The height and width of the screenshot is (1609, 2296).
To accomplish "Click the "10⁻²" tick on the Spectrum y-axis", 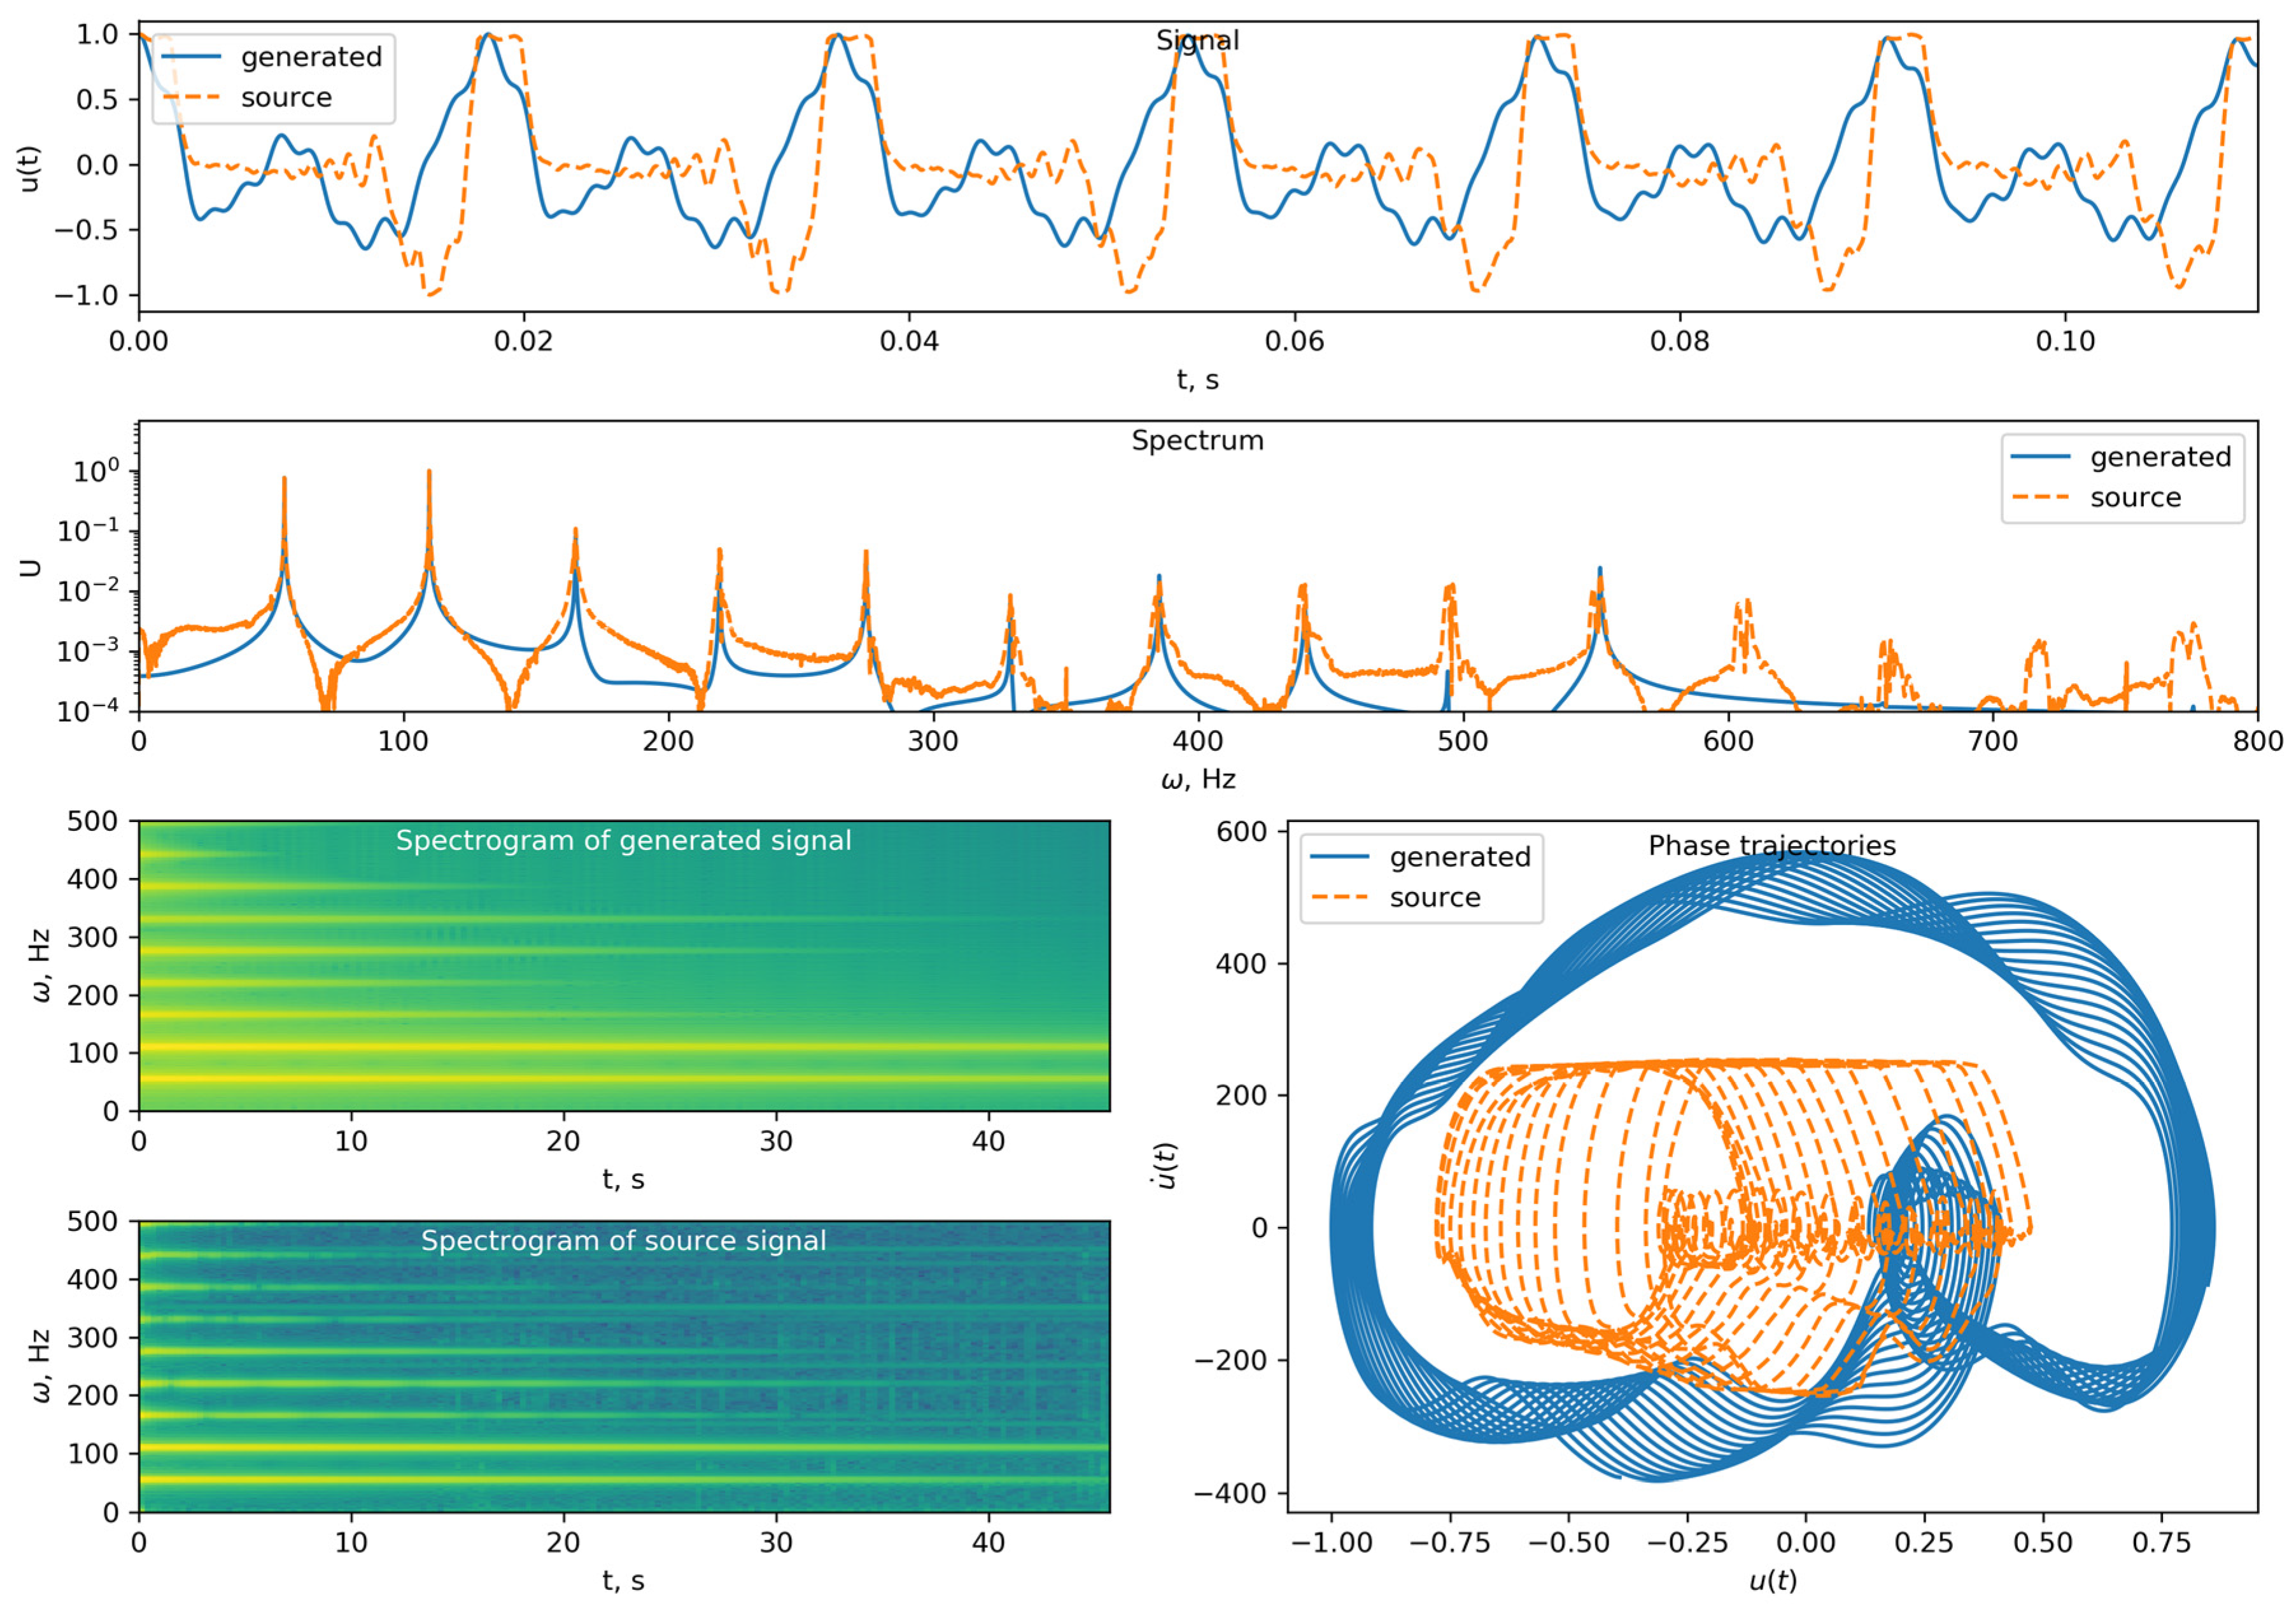I will tap(89, 590).
